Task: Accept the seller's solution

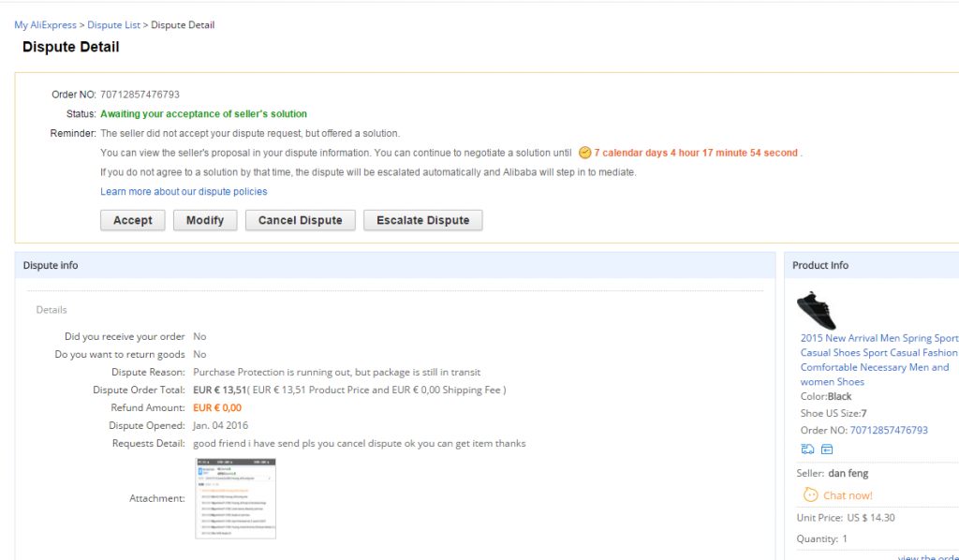Action: (133, 220)
